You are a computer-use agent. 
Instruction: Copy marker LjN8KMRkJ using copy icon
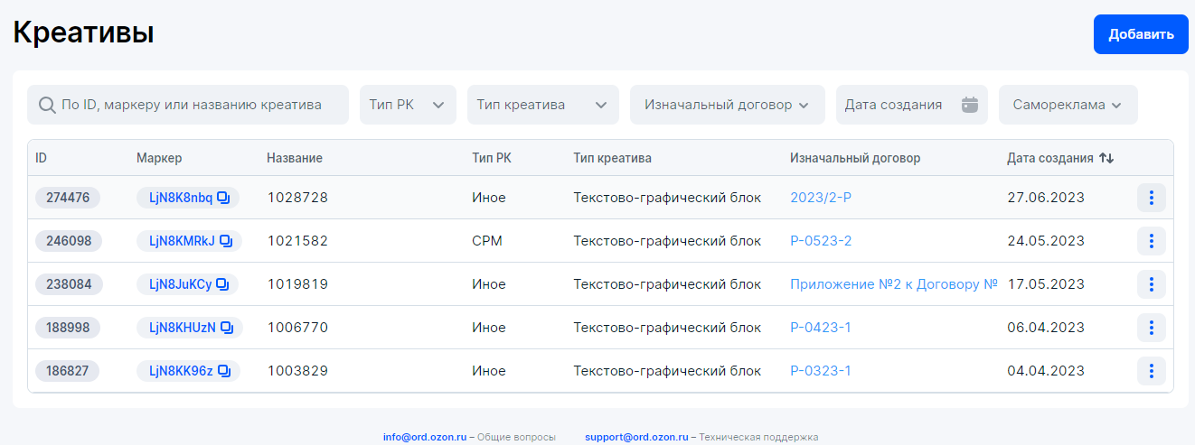pyautogui.click(x=227, y=241)
